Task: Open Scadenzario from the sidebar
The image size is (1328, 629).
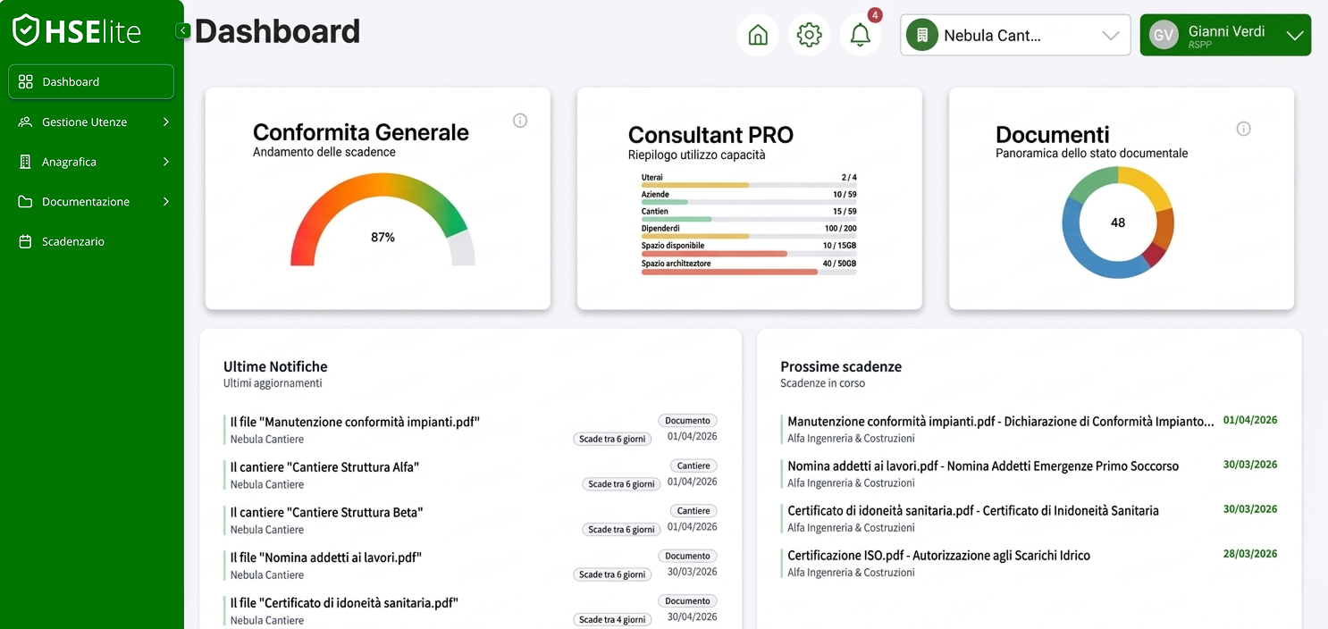Action: pos(71,241)
